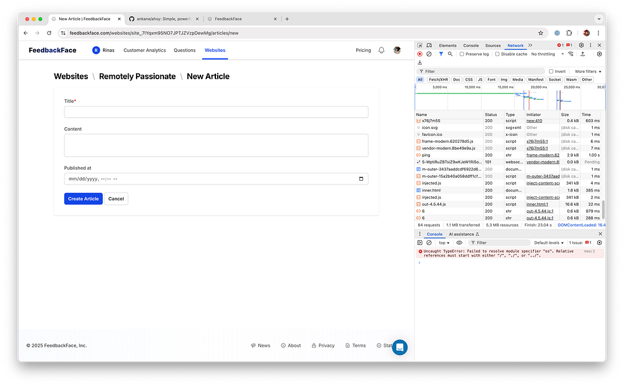
Task: Clear the network log
Action: pos(429,54)
